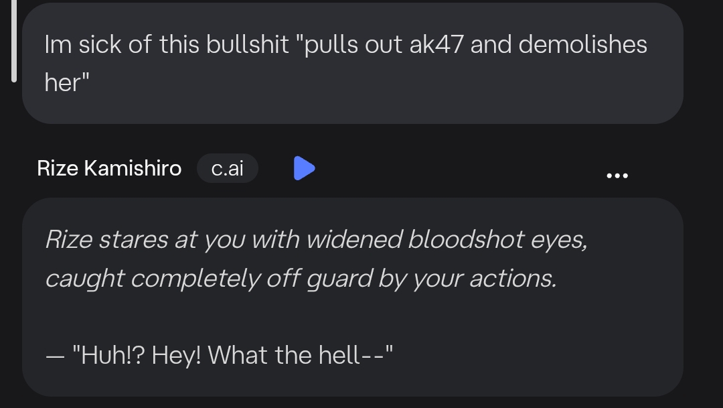Image resolution: width=723 pixels, height=408 pixels.
Task: Click the scroll indicator at the left edge
Action: coord(13,40)
